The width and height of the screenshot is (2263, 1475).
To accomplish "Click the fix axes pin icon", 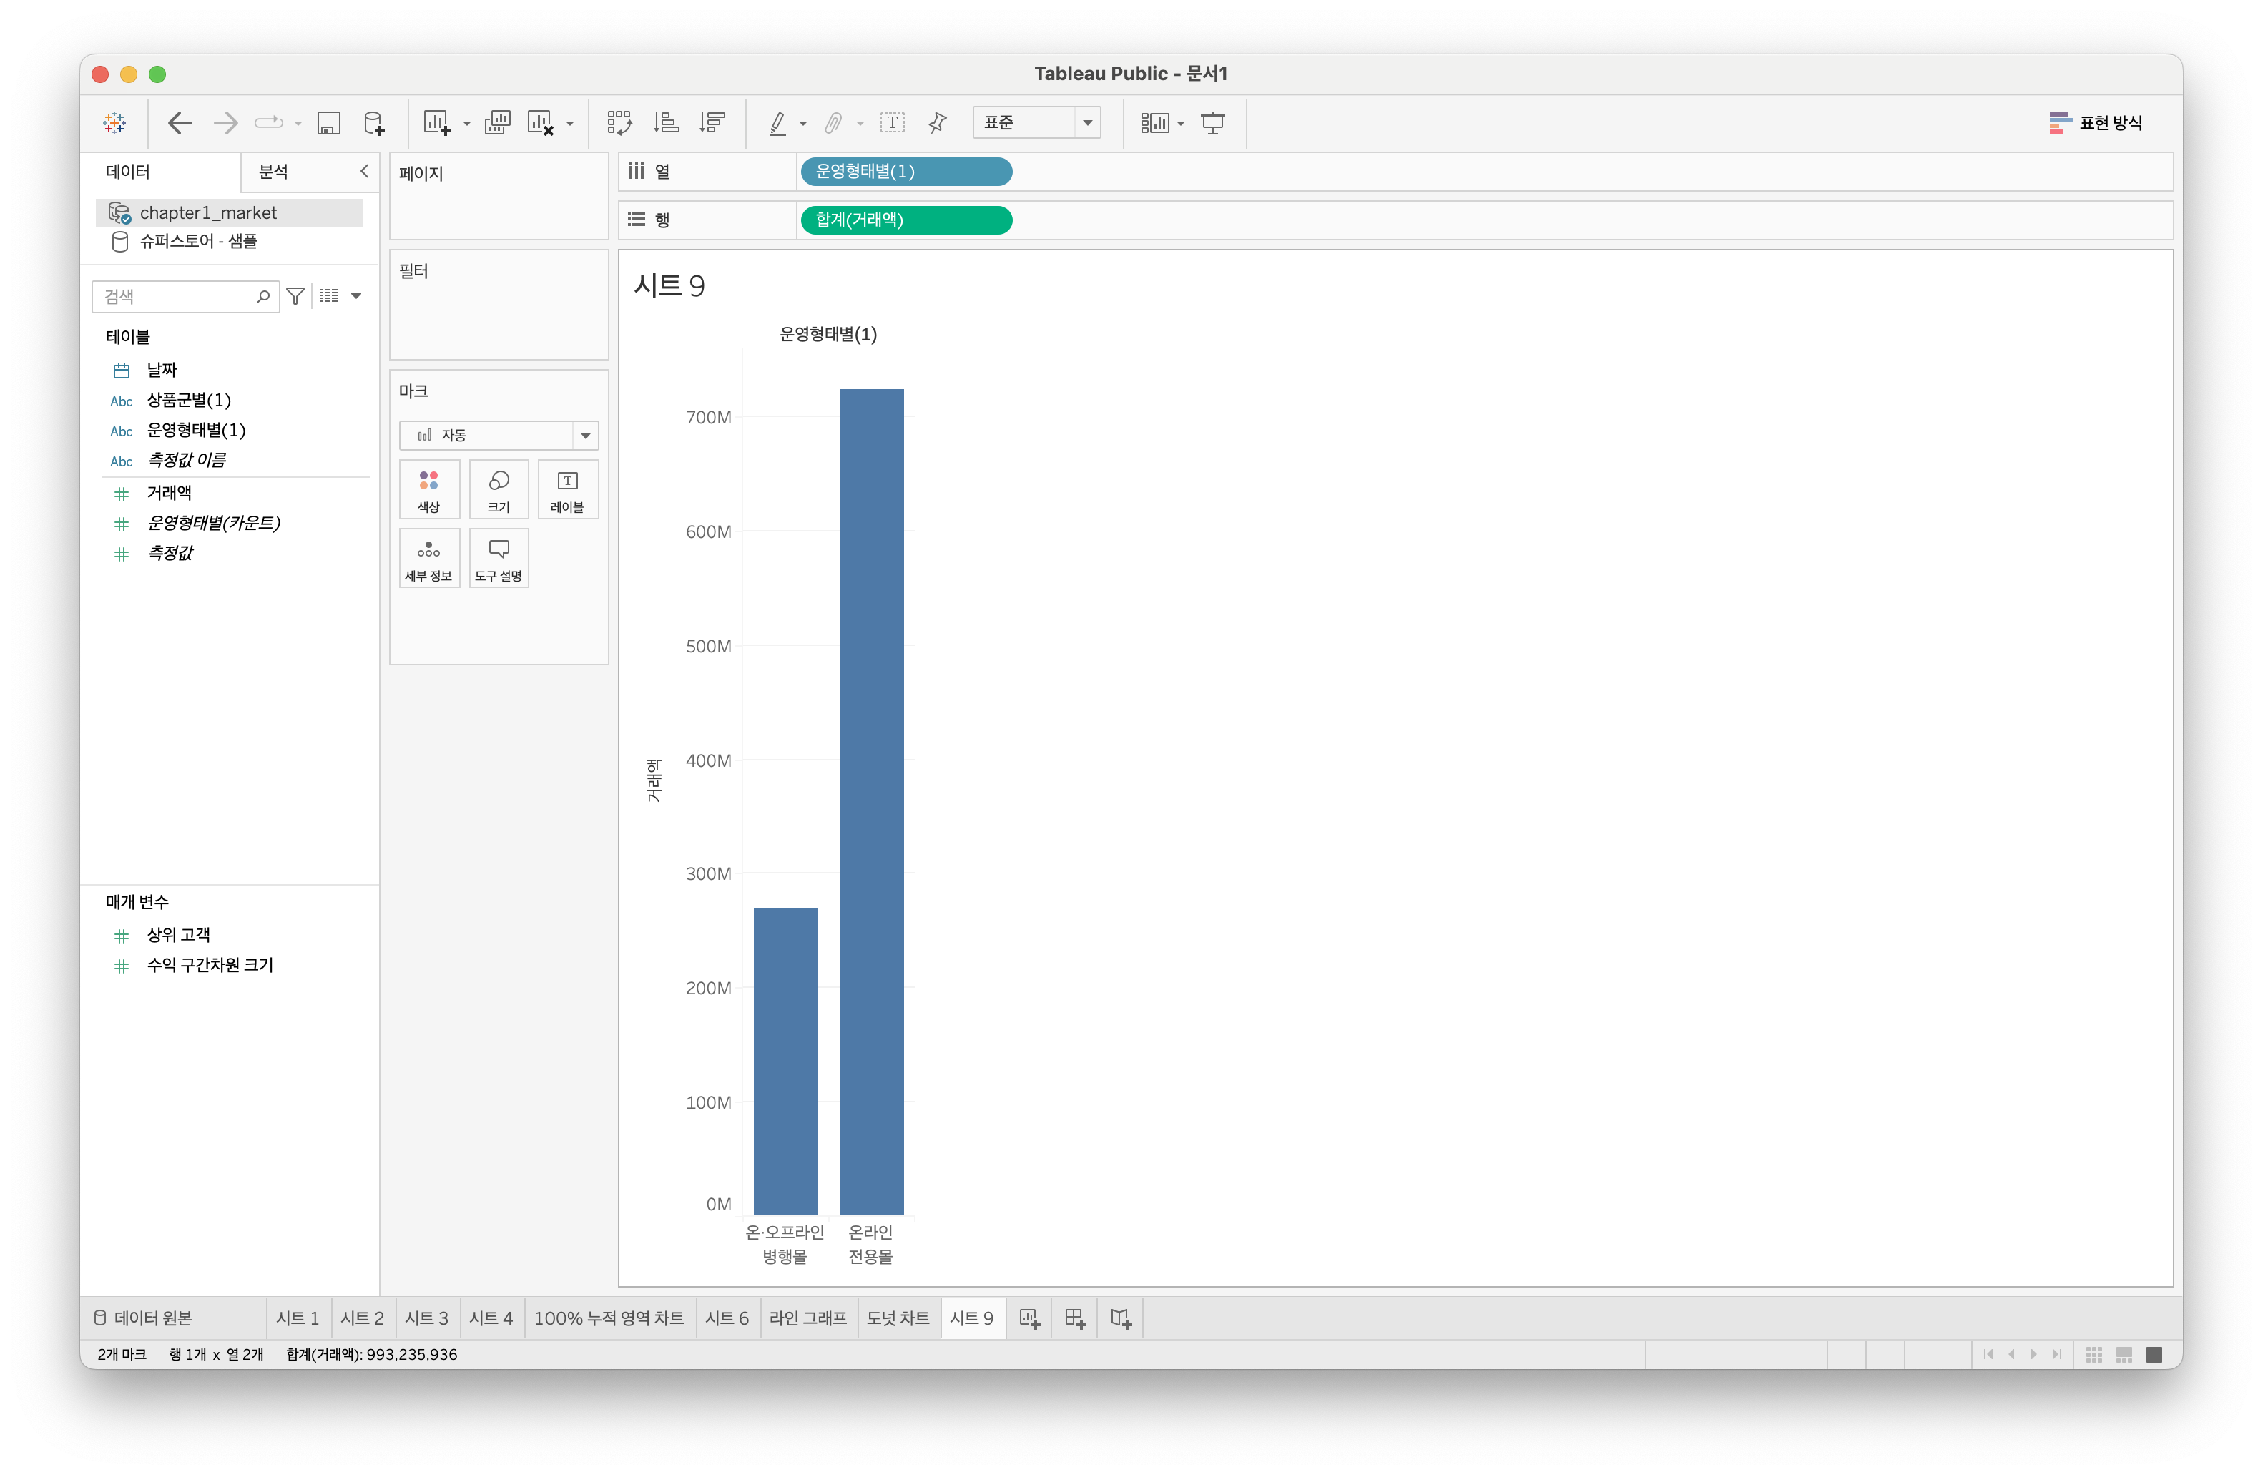I will [938, 123].
